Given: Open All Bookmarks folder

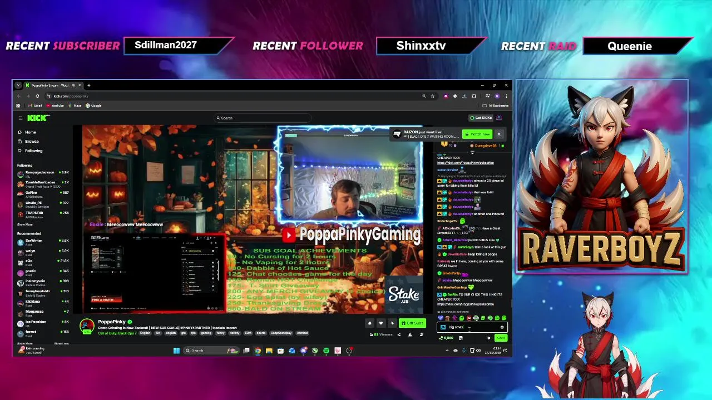Looking at the screenshot, I should (496, 106).
